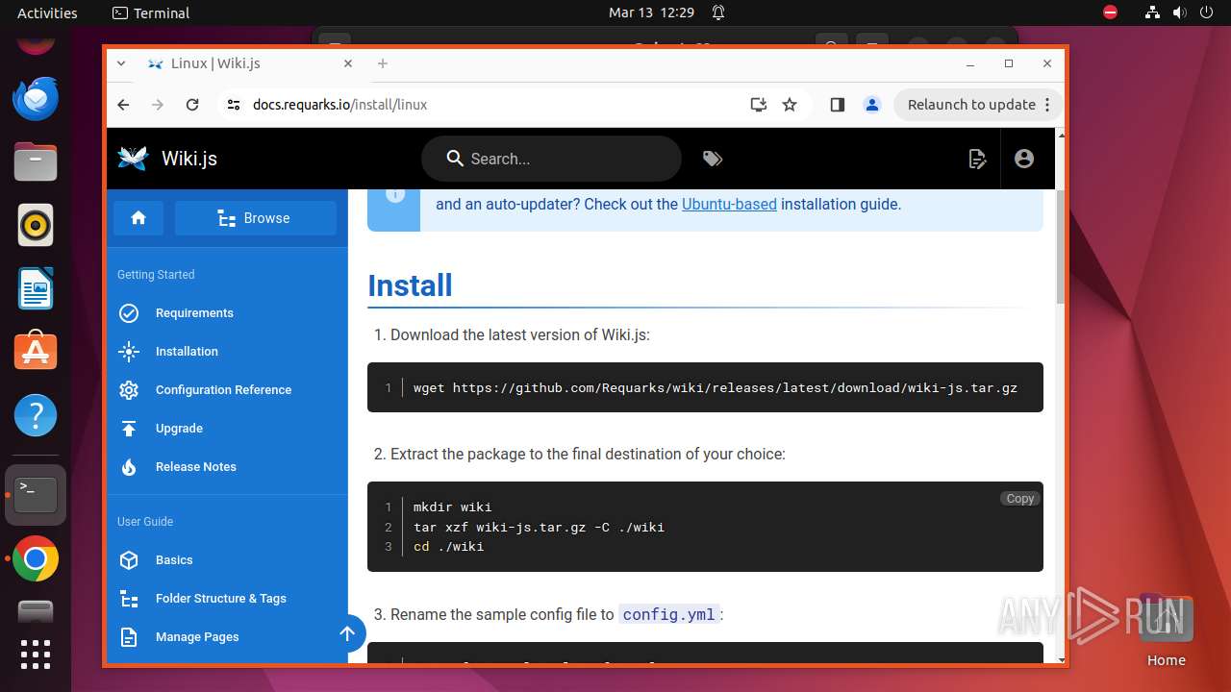
Task: Install app icon in address bar
Action: 759,105
